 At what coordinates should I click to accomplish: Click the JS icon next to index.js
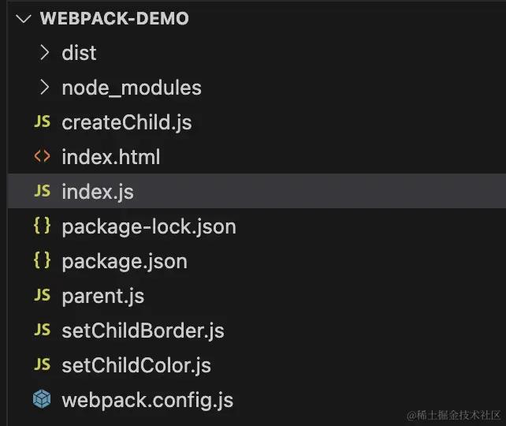[x=43, y=191]
